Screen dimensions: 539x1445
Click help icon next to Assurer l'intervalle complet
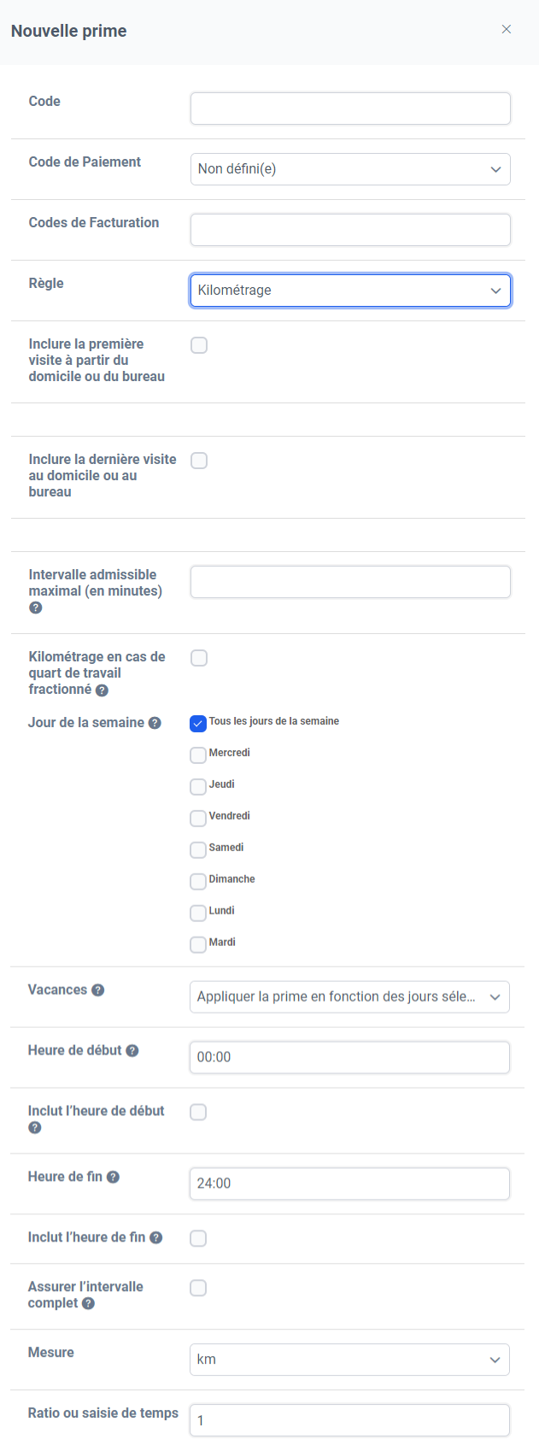click(88, 1304)
